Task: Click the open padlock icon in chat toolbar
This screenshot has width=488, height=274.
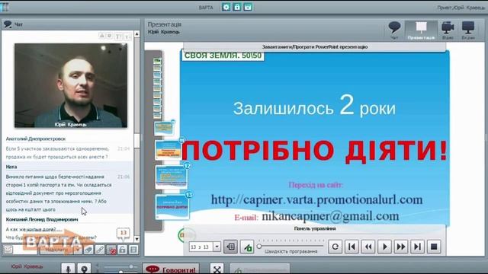Action: coord(123,250)
